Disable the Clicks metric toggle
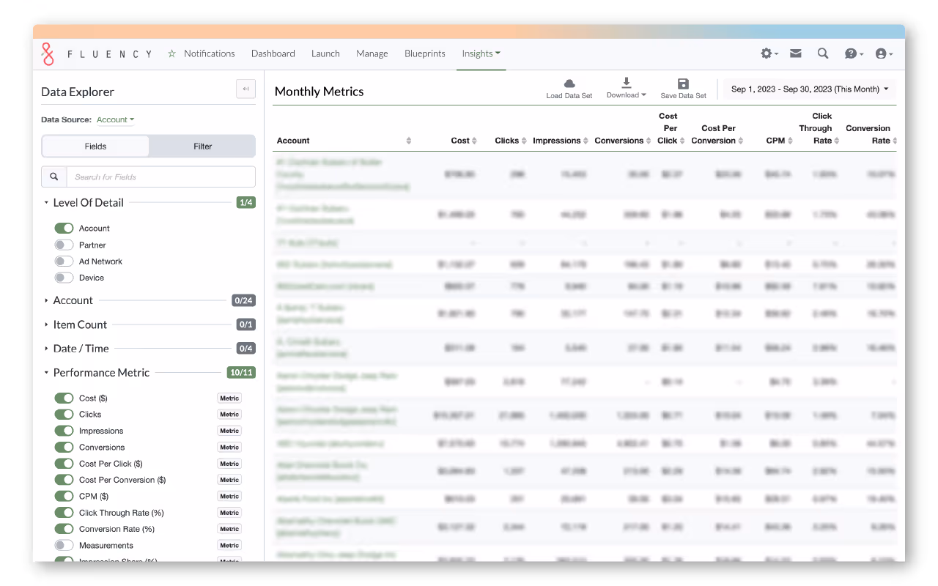938x586 pixels. click(x=64, y=415)
